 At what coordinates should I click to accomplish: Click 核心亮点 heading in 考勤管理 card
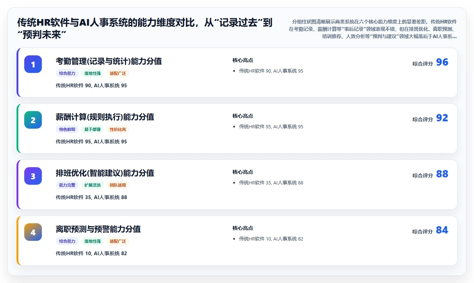click(243, 60)
